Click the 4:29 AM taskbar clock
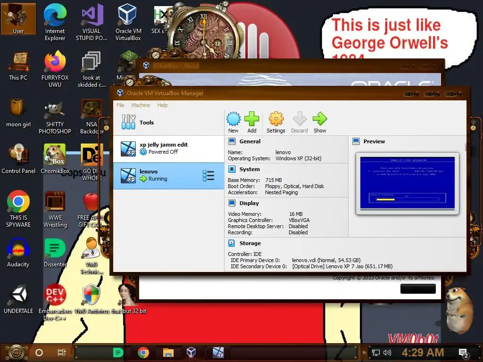The height and width of the screenshot is (362, 483). 423,353
